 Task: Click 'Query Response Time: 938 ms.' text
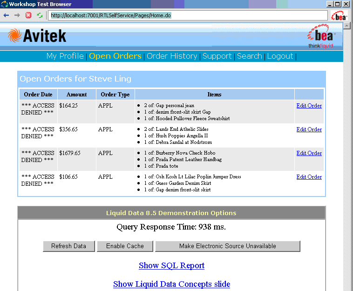(x=171, y=227)
